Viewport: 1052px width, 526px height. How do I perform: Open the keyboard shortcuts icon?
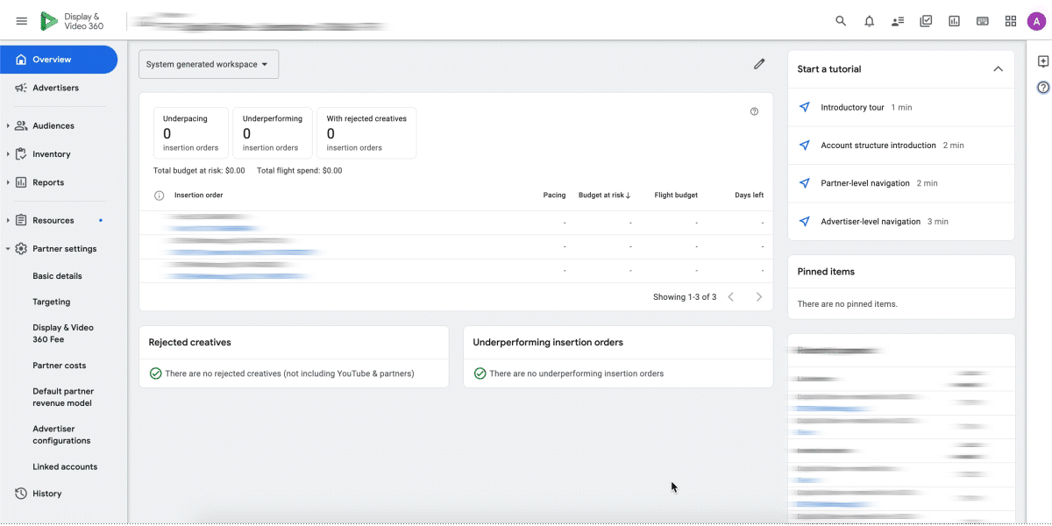click(983, 21)
